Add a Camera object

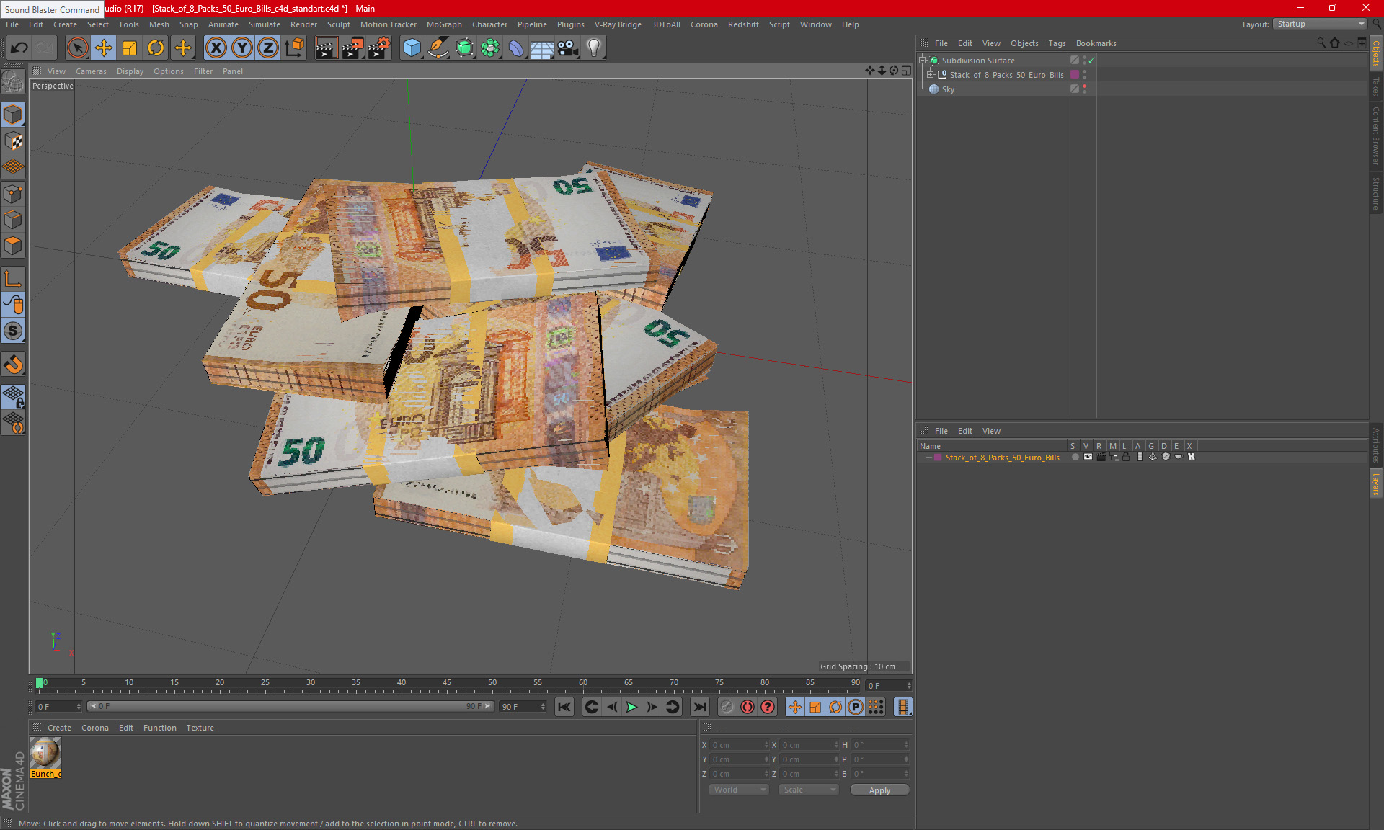point(568,48)
